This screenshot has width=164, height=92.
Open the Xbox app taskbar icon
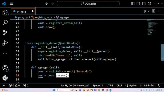click(x=92, y=90)
